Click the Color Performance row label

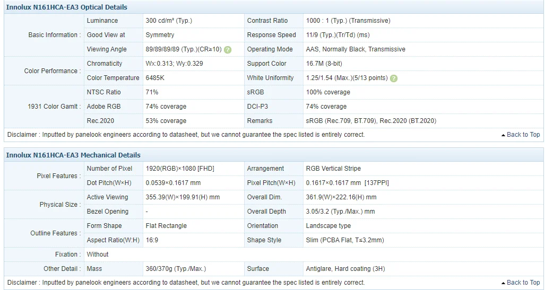(53, 71)
